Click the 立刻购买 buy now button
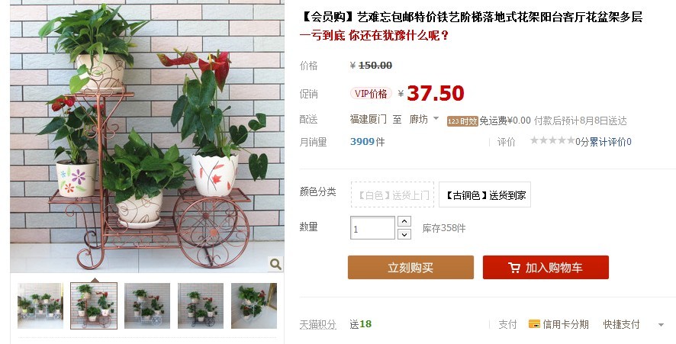676x344 pixels. coord(410,267)
